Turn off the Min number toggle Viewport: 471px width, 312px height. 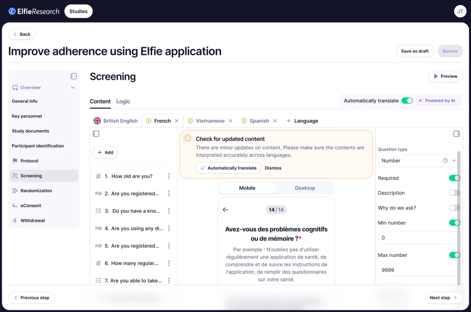coord(454,223)
